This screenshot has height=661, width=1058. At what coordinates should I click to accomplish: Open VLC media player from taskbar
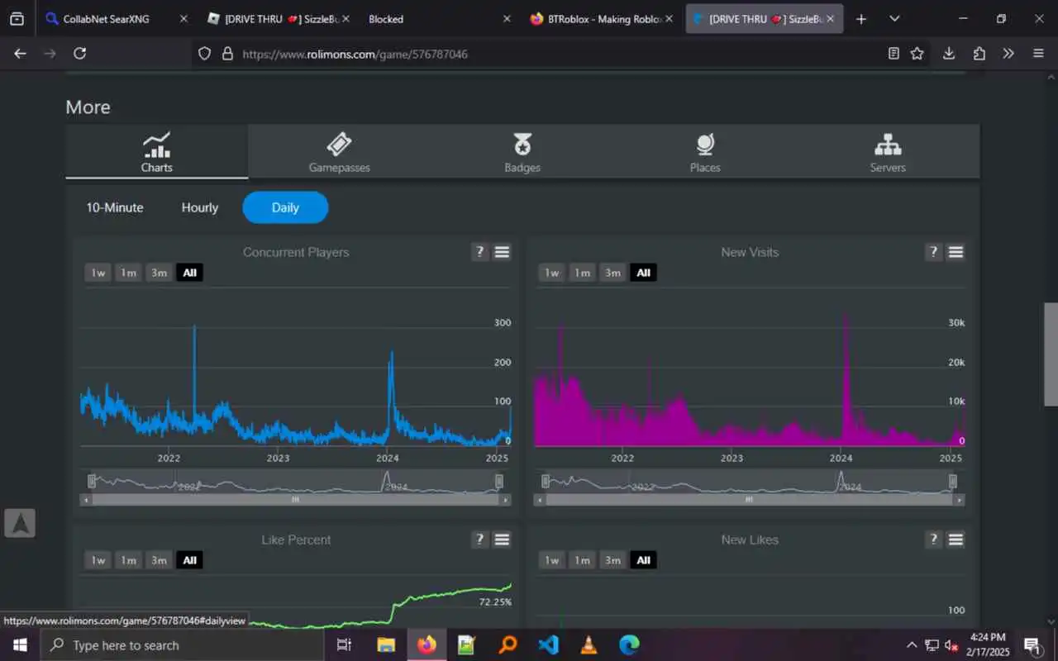[589, 644]
